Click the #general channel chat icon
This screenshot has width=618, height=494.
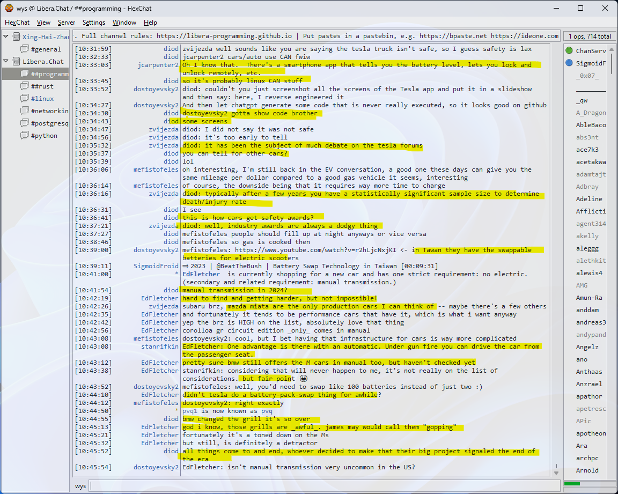click(25, 49)
